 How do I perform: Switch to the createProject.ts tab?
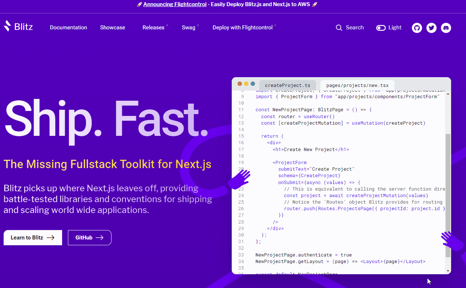[x=288, y=85]
